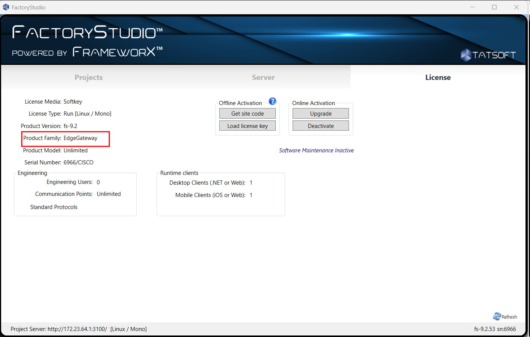Open the Server tab
530x337 pixels.
pos(263,77)
